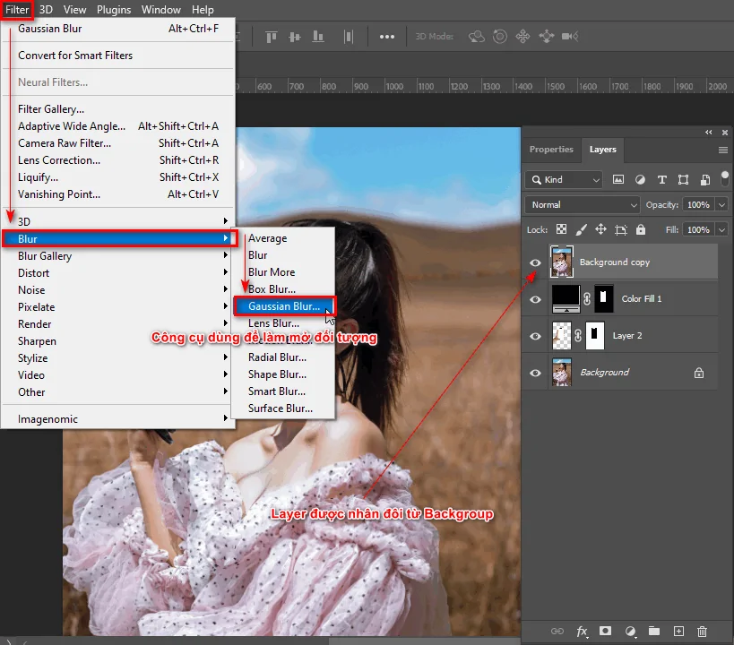Click the Add layer style fx icon
734x645 pixels.
point(582,632)
